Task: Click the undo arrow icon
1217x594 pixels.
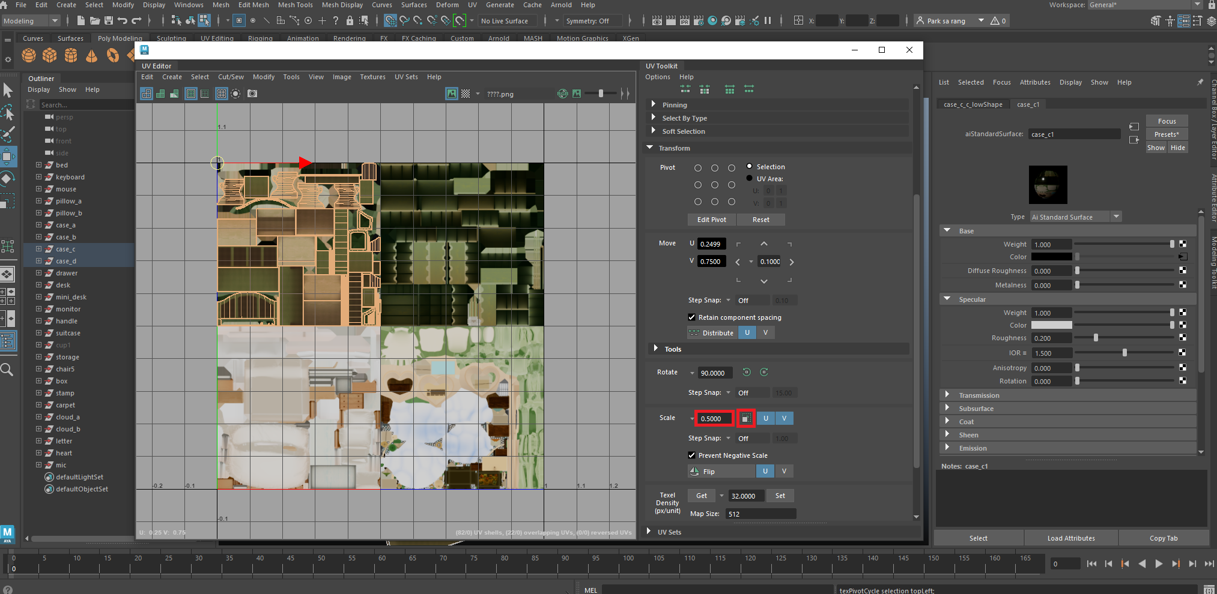Action: pyautogui.click(x=123, y=21)
